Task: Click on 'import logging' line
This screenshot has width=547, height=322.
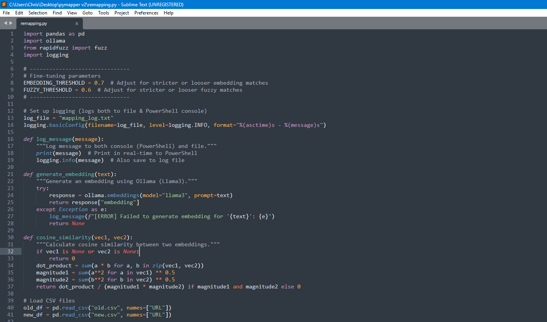Action: (46, 55)
